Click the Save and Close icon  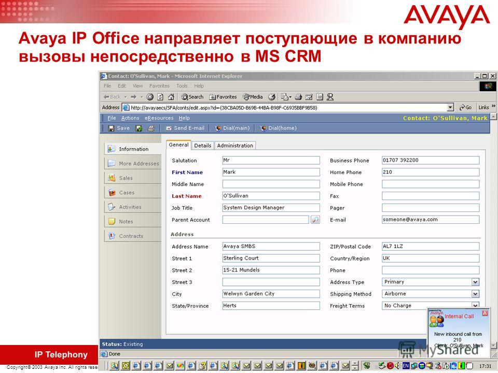(x=139, y=128)
